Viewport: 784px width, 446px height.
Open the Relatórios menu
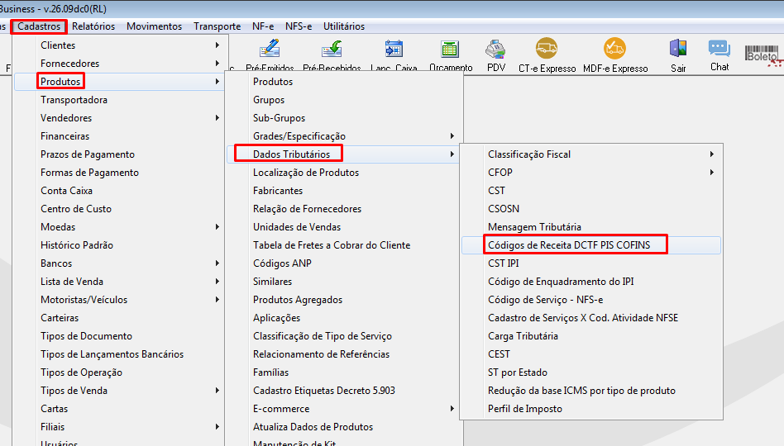(93, 26)
